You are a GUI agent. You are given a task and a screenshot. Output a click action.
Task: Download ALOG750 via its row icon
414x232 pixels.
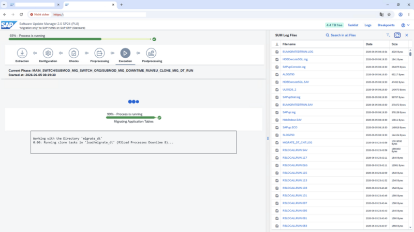coord(277,74)
